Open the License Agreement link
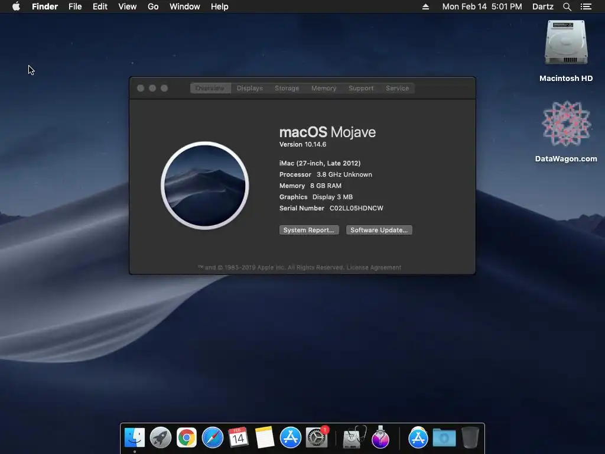The height and width of the screenshot is (454, 605). tap(374, 268)
